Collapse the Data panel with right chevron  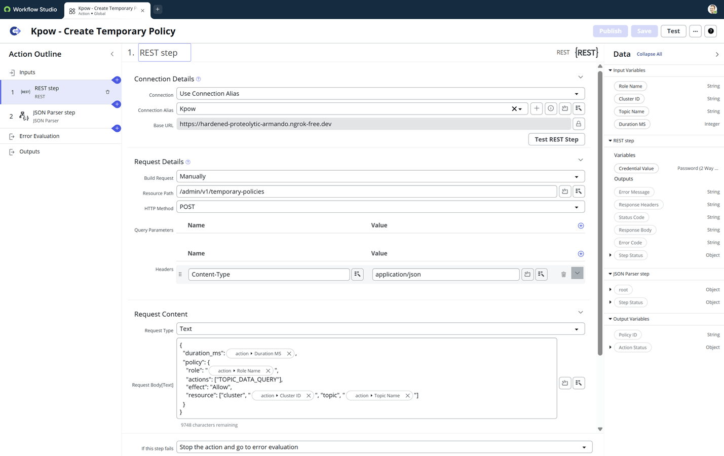(717, 54)
